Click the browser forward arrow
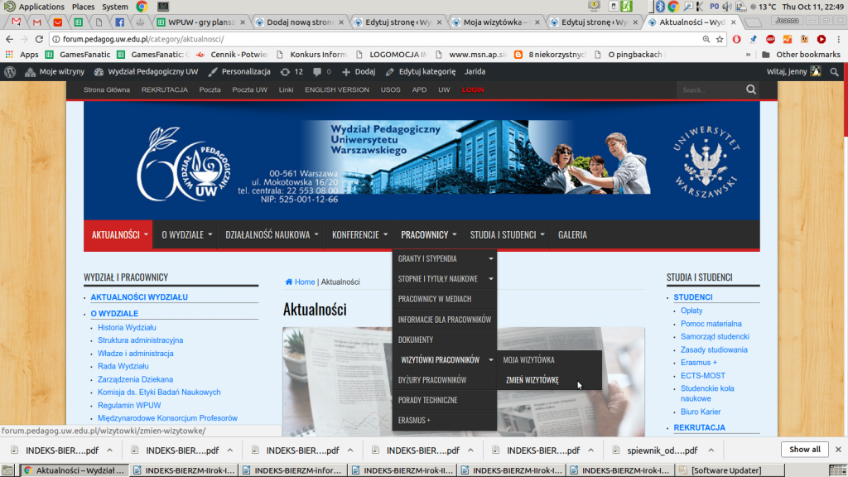This screenshot has width=848, height=477. click(x=24, y=39)
